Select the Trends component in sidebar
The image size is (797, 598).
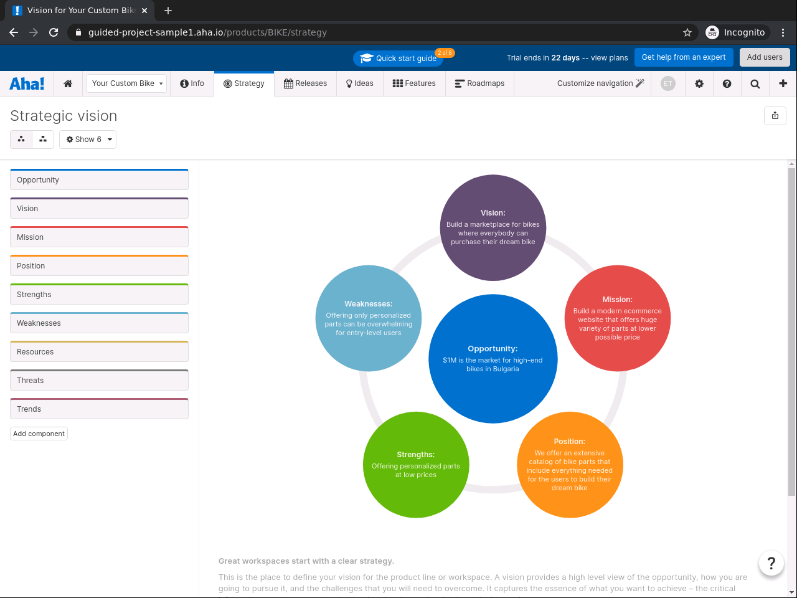(99, 409)
